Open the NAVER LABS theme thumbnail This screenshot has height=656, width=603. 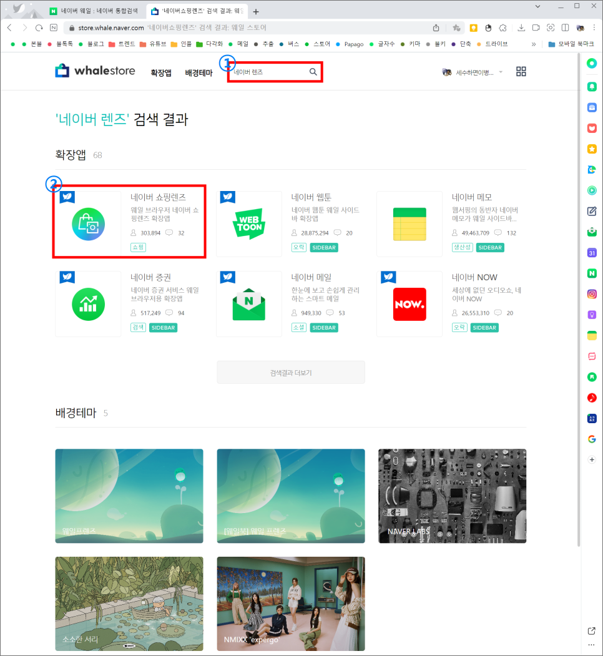[x=453, y=496]
